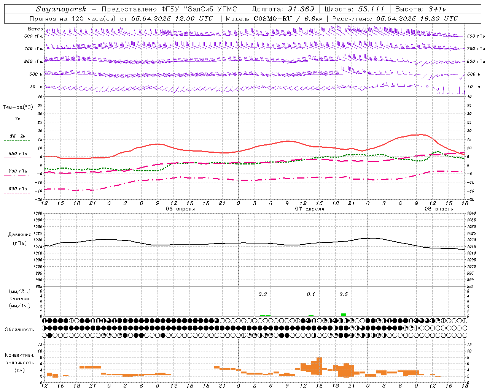Click the '(мм/1ч.)' precipitation unit label

[x=19, y=306]
